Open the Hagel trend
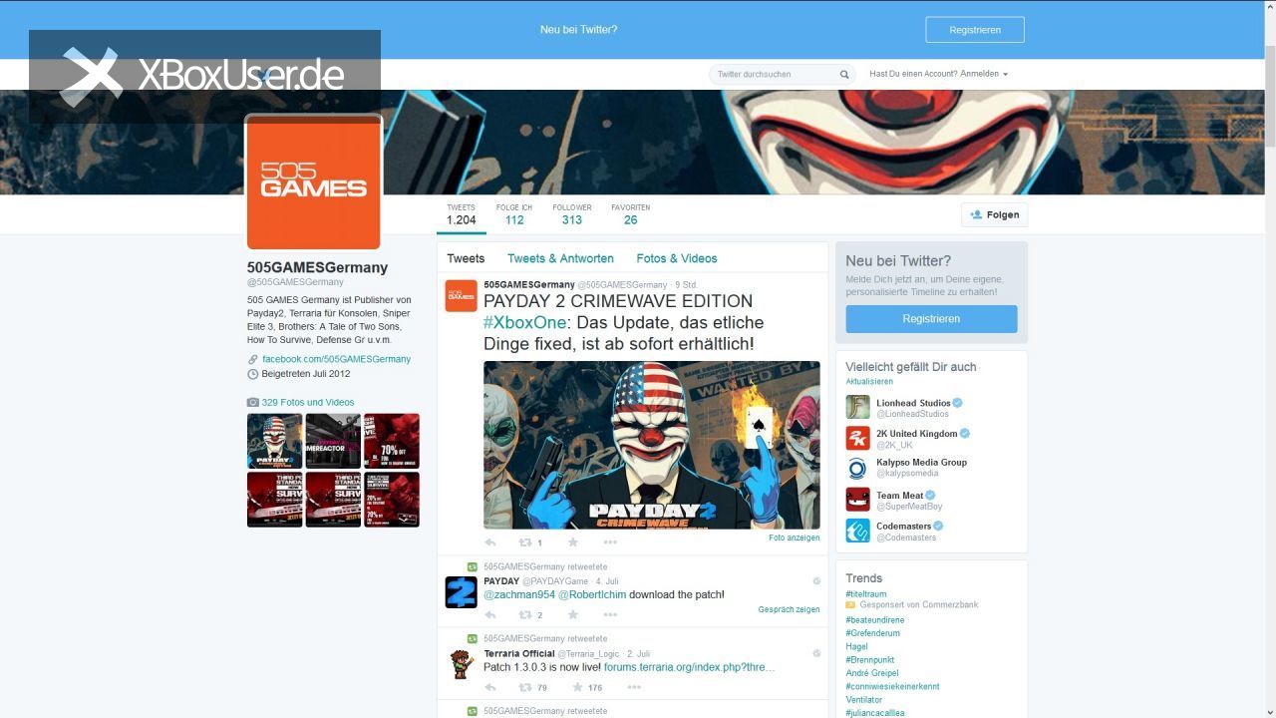 [857, 646]
